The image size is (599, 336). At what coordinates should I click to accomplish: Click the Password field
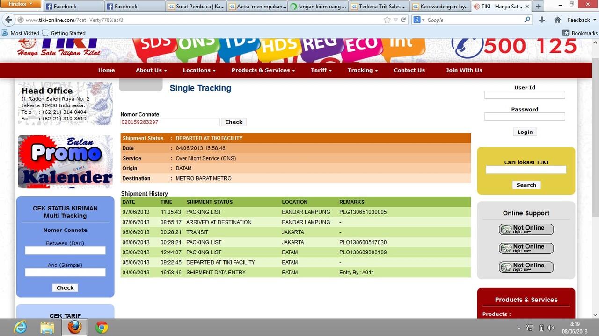[525, 117]
